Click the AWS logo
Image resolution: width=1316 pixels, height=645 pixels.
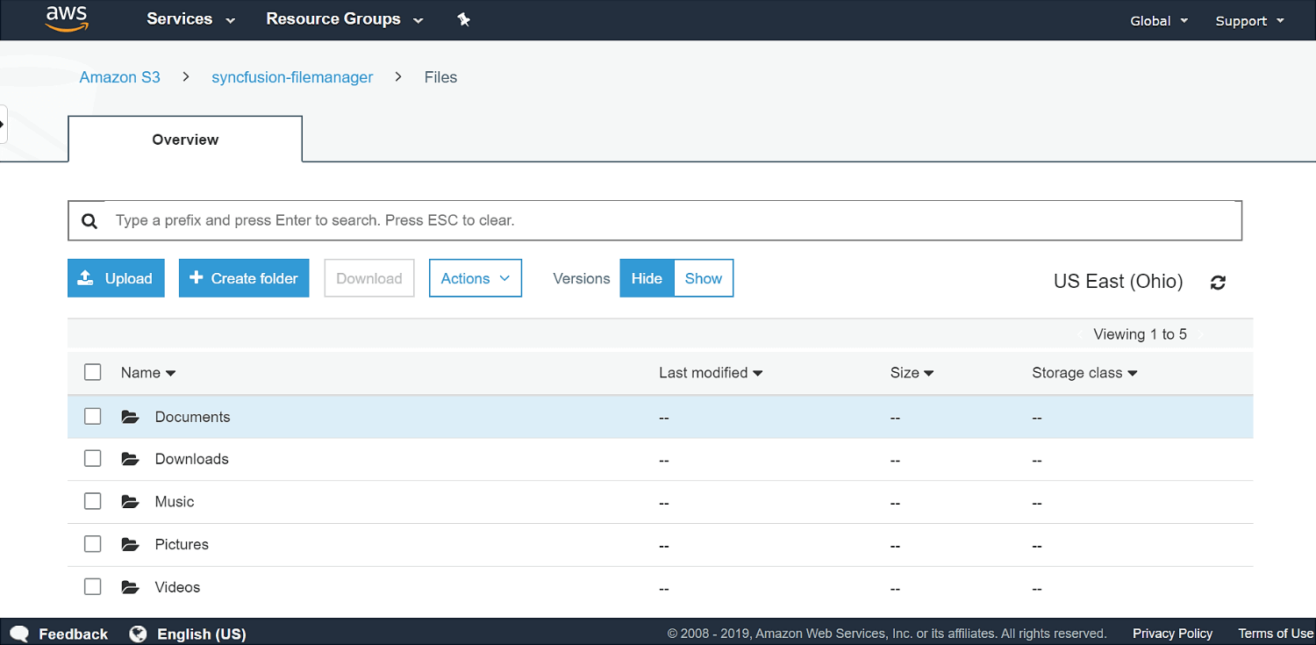coord(66,18)
